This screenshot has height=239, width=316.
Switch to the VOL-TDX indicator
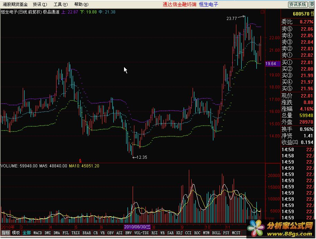141,233
